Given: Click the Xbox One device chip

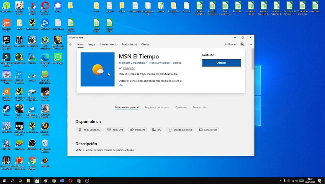Looking at the screenshot, I should pos(115,130).
